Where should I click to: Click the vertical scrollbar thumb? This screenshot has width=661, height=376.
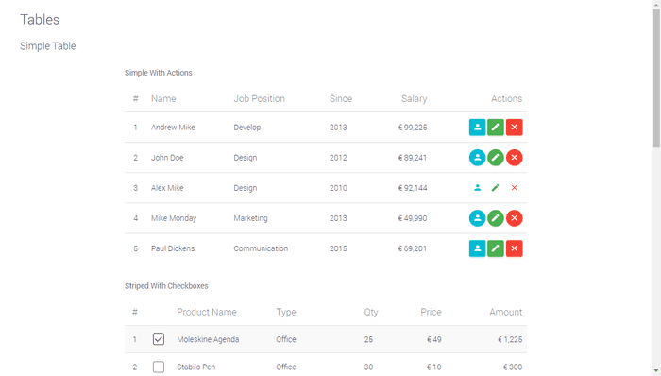click(656, 78)
